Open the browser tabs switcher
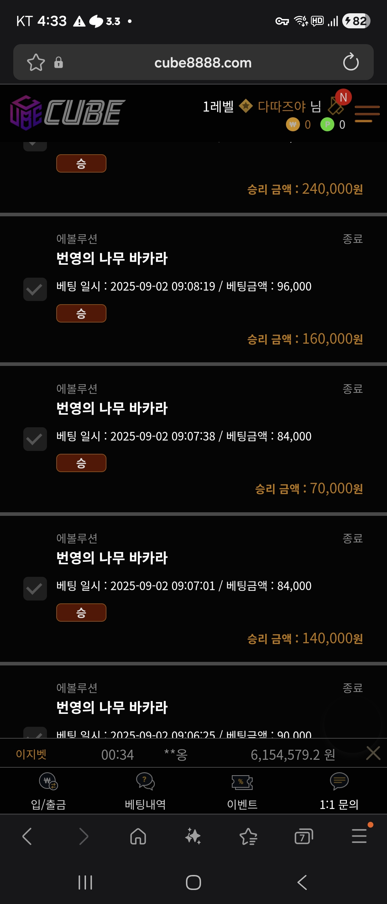This screenshot has width=387, height=904. tap(304, 837)
